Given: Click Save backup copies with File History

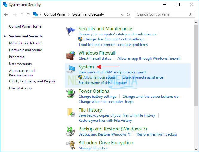Looking at the screenshot, I should tap(117, 115).
